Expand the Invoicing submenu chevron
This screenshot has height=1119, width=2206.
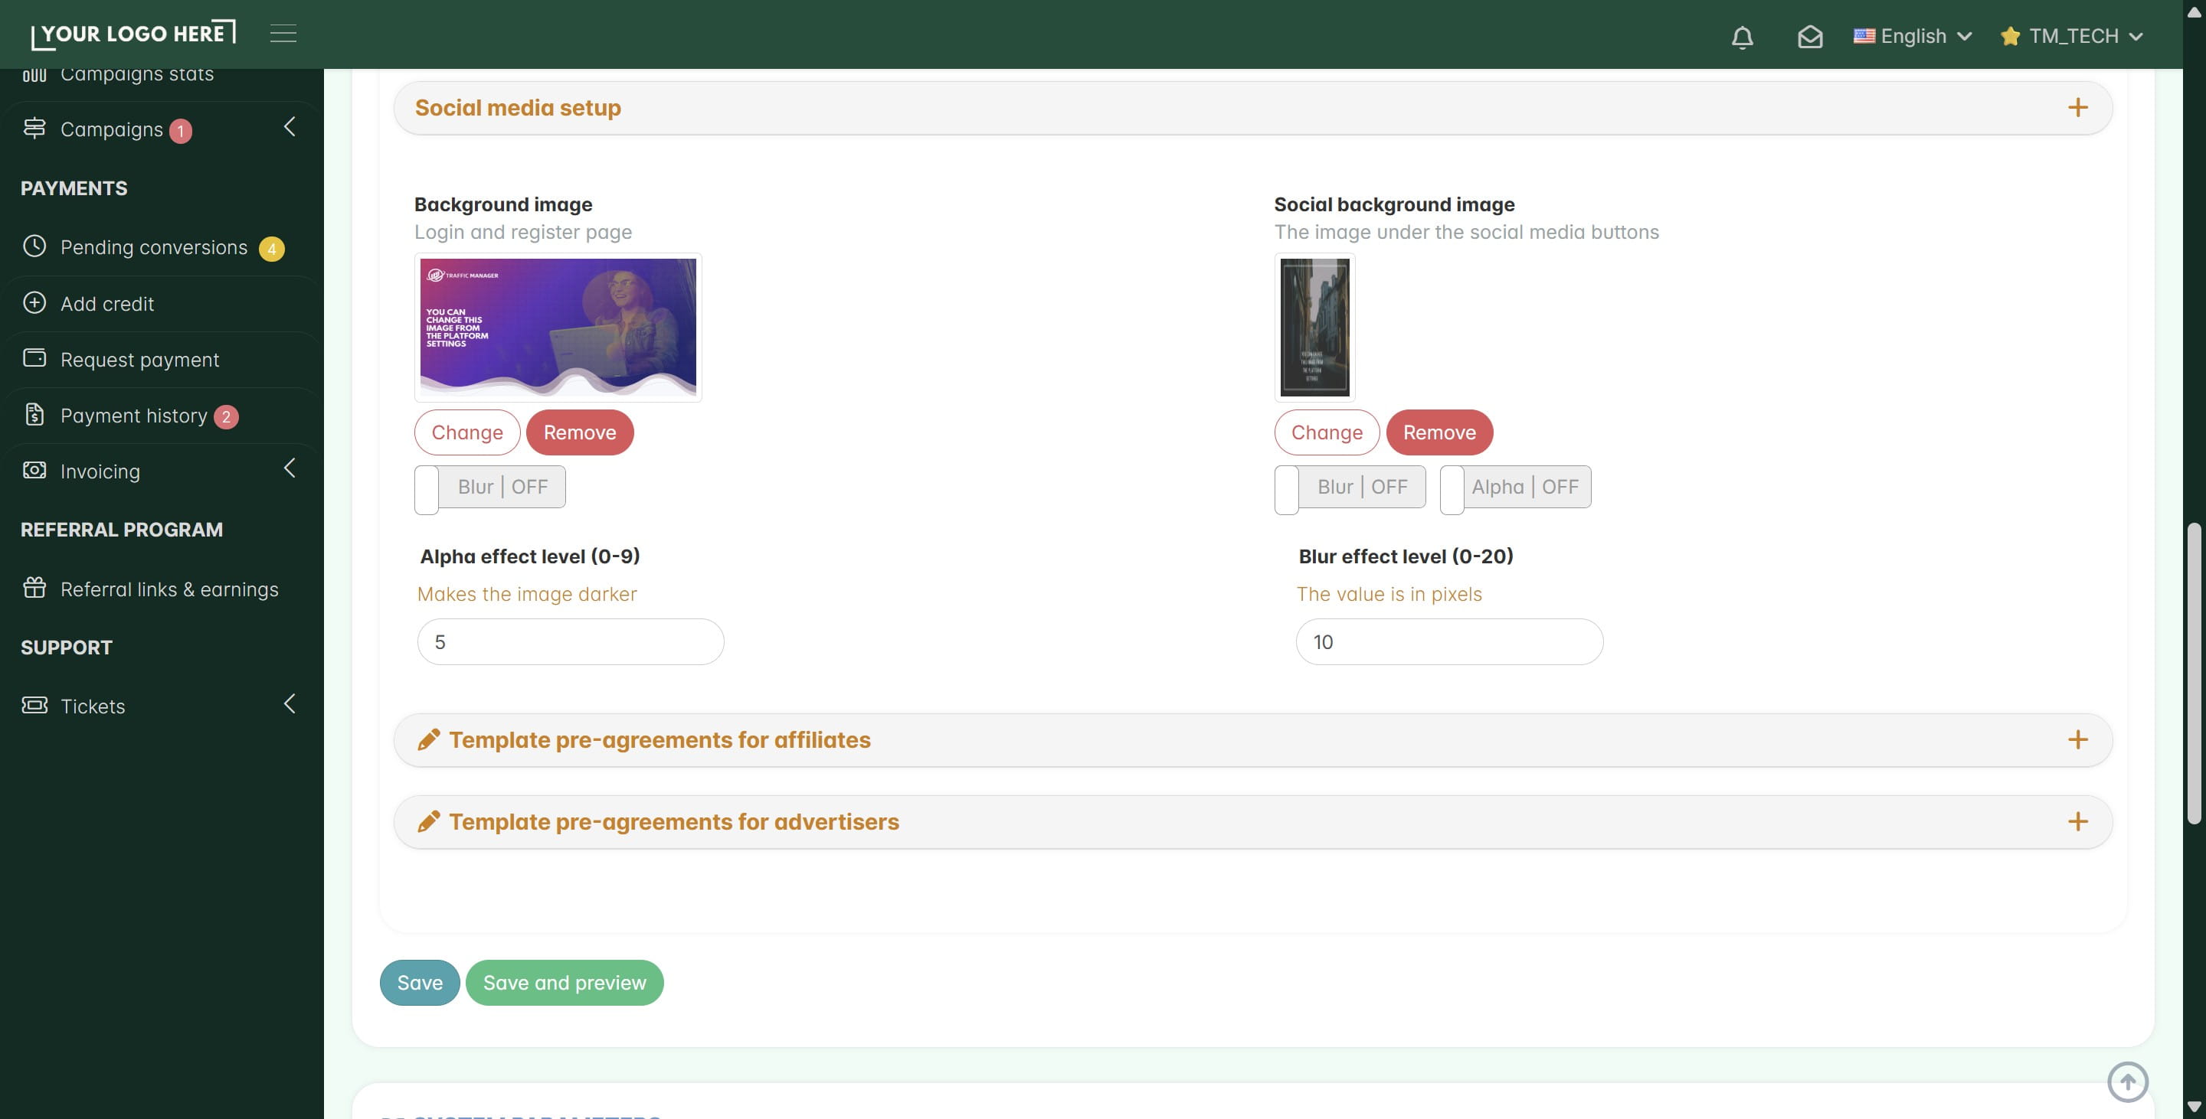[x=290, y=469]
